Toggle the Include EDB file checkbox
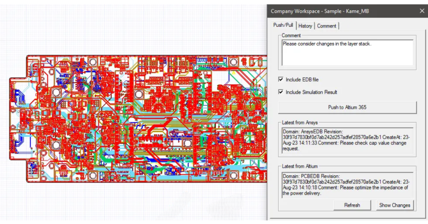 280,79
